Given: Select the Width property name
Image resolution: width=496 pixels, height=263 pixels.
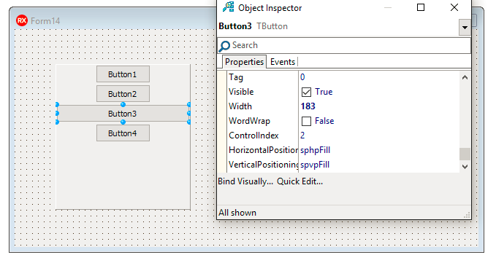Looking at the screenshot, I should 240,106.
